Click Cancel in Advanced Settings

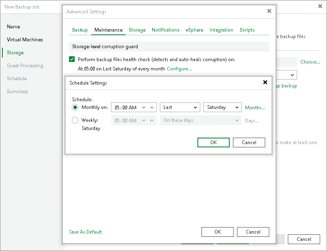(253, 232)
